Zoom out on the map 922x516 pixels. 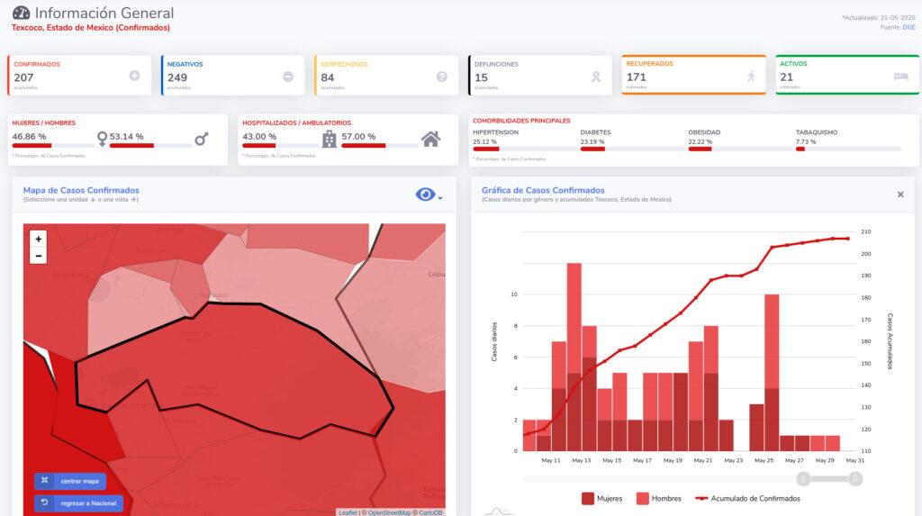pos(38,256)
